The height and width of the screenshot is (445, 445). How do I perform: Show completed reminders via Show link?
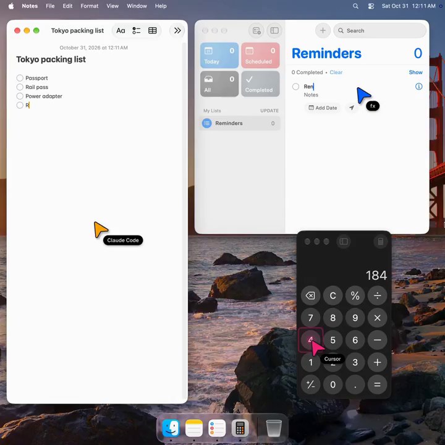[415, 72]
